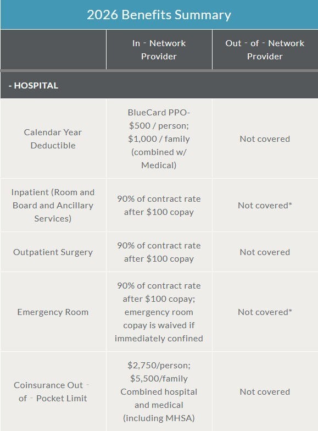Click Not covered* in Emergency Room row

pos(265,312)
